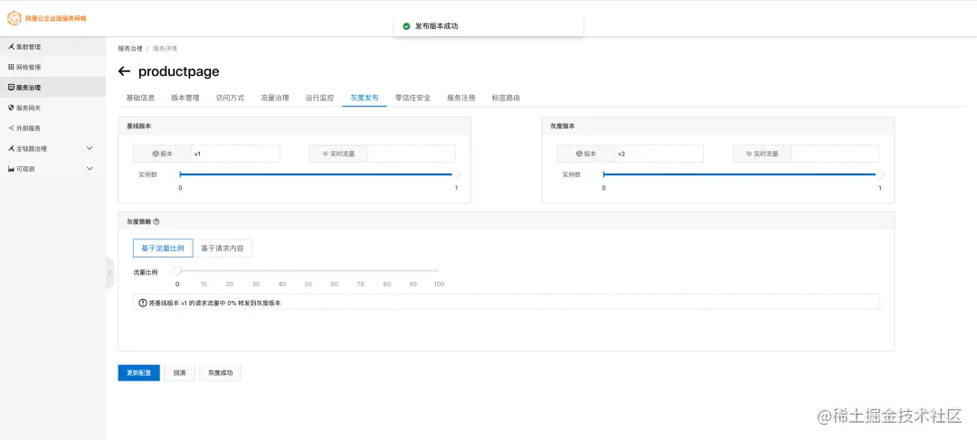Open 网格管理 in the sidebar
Screen dimensions: 977x440
pos(53,67)
